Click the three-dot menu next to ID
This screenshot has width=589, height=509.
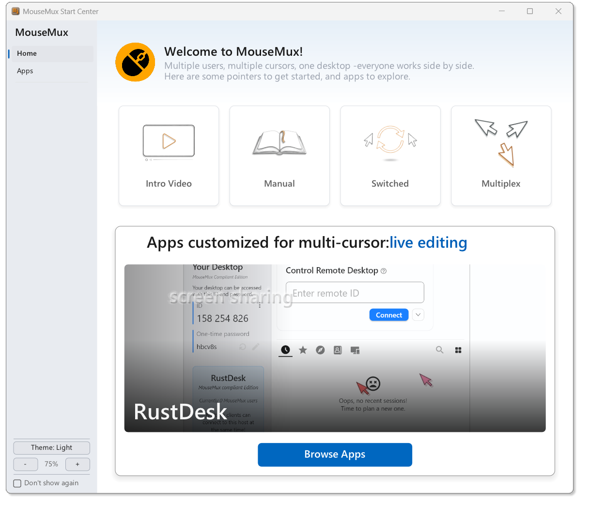[260, 305]
